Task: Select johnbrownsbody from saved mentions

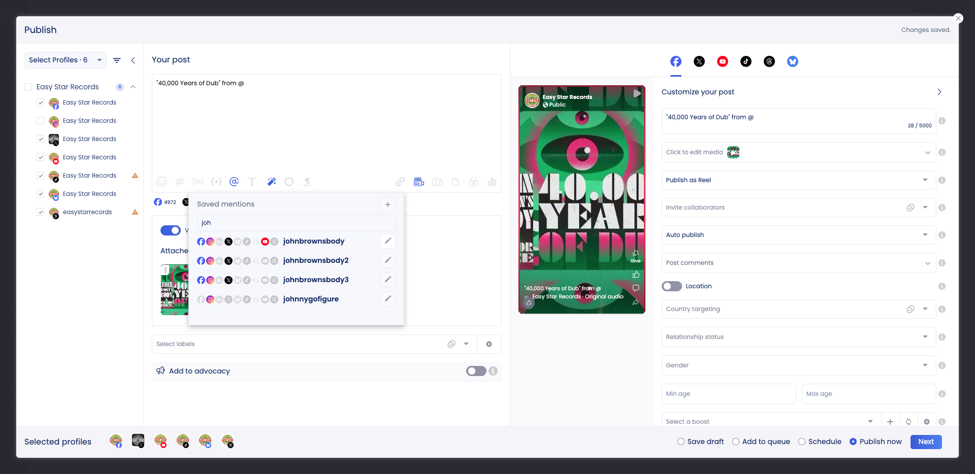Action: (314, 241)
